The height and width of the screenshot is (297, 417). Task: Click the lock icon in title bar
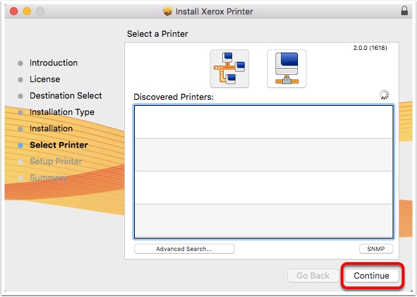point(405,11)
